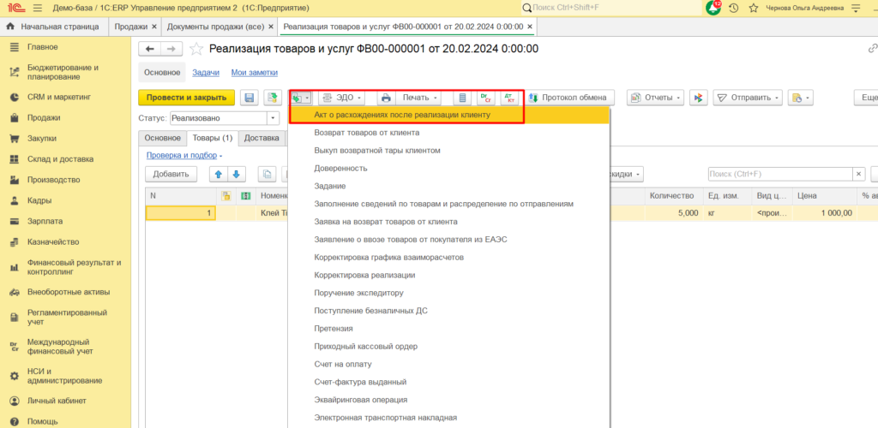
Task: Open the Документы продажи (все) tab
Action: (214, 27)
